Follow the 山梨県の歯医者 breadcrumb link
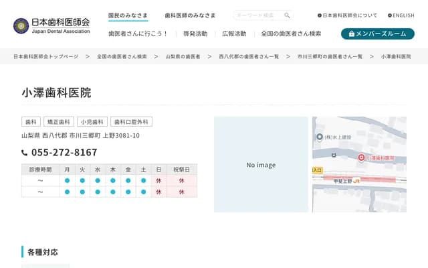Screen dimensions: 428x268 coord(183,57)
